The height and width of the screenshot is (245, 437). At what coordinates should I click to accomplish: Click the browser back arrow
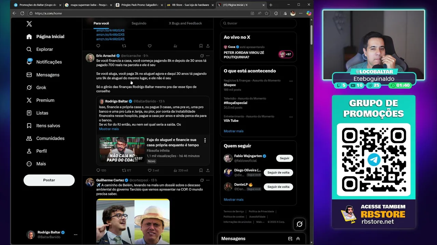pos(14,13)
